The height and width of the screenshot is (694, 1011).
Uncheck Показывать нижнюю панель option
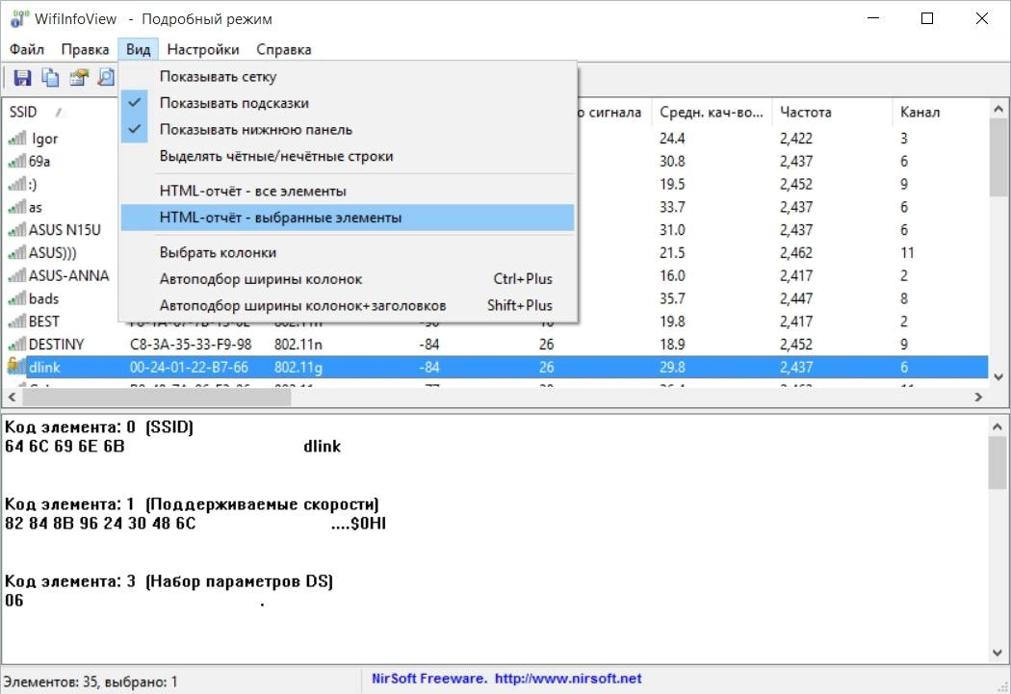click(348, 130)
